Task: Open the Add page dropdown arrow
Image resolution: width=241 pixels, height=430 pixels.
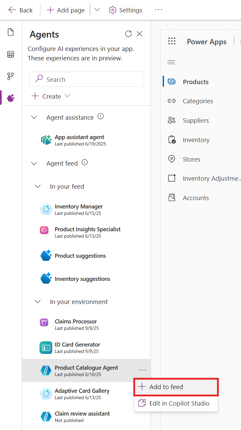Action: coord(97,10)
